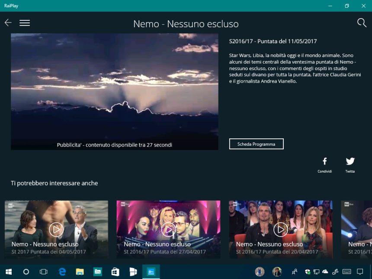The height and width of the screenshot is (279, 372).
Task: Open Microsoft Store from taskbar
Action: point(115,272)
